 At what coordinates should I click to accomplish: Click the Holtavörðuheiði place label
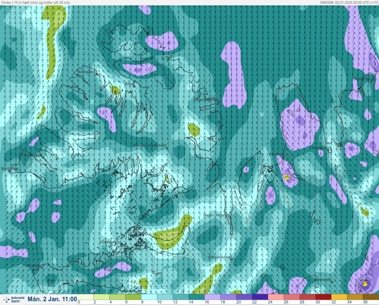tap(220, 257)
